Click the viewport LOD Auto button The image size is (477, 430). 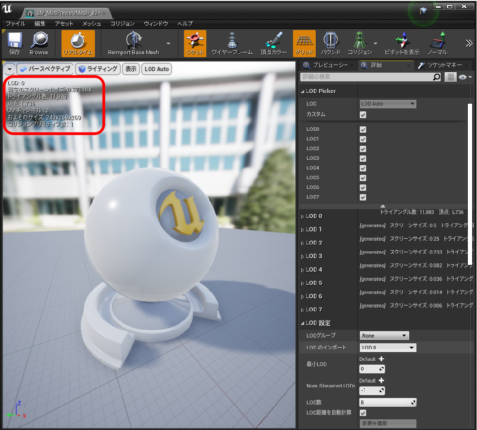point(157,69)
